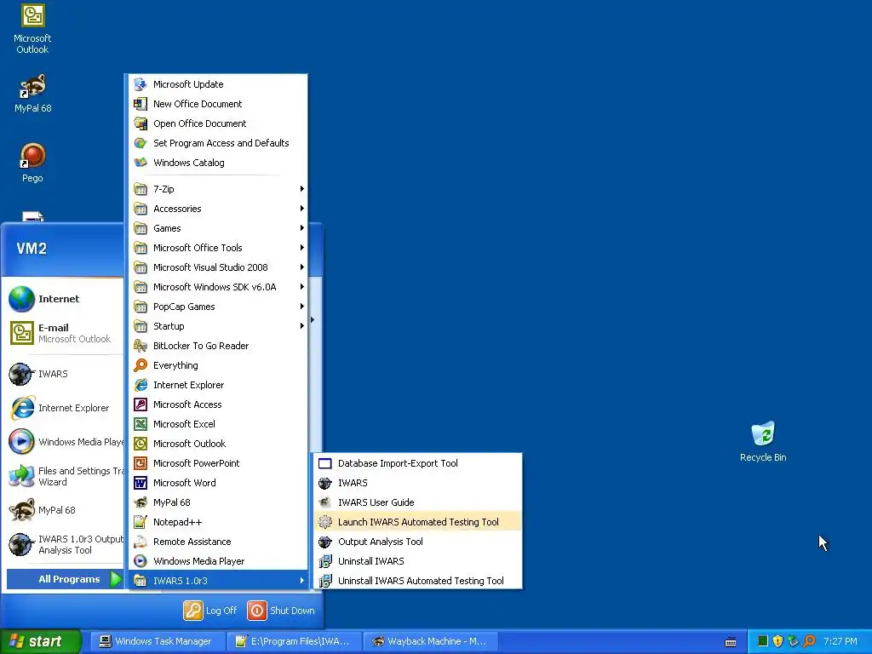Click the Everything search tray icon

click(x=809, y=641)
